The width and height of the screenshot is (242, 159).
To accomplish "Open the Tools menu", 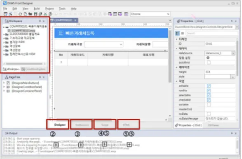I will 62,9.
